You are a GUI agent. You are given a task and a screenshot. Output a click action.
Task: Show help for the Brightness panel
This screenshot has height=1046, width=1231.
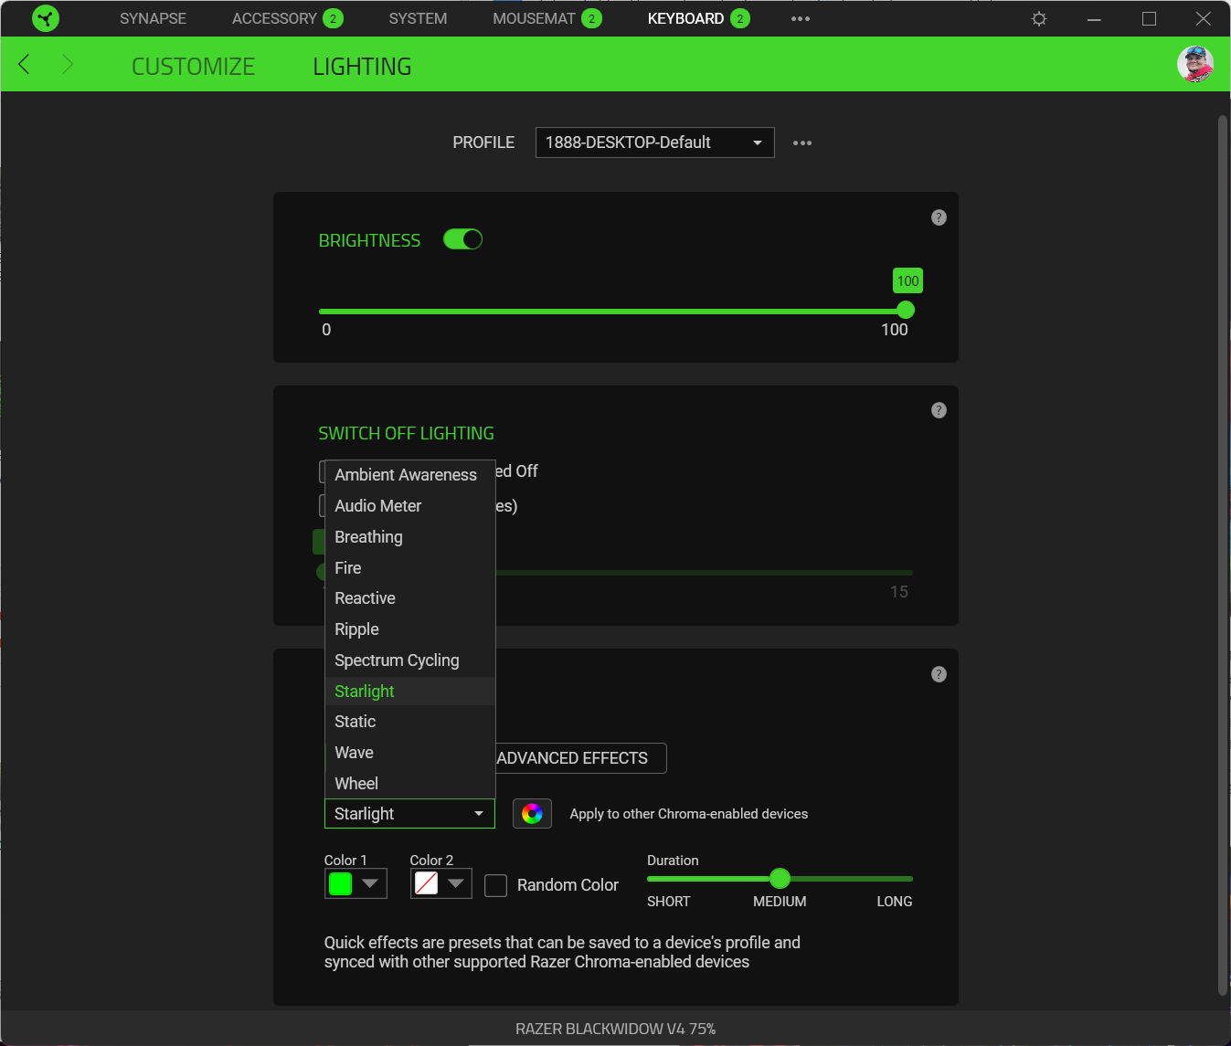click(x=939, y=217)
